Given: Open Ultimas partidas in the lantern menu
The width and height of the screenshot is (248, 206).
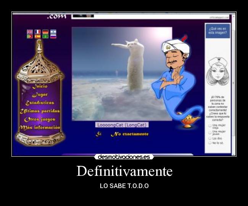Looking at the screenshot, I should pos(40,111).
